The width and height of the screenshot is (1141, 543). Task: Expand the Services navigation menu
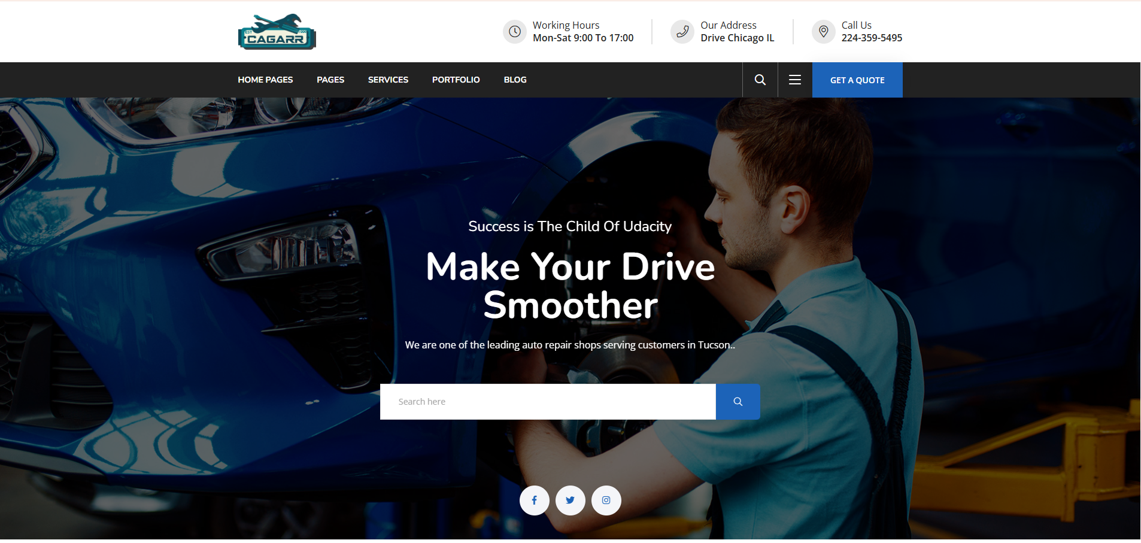click(388, 80)
